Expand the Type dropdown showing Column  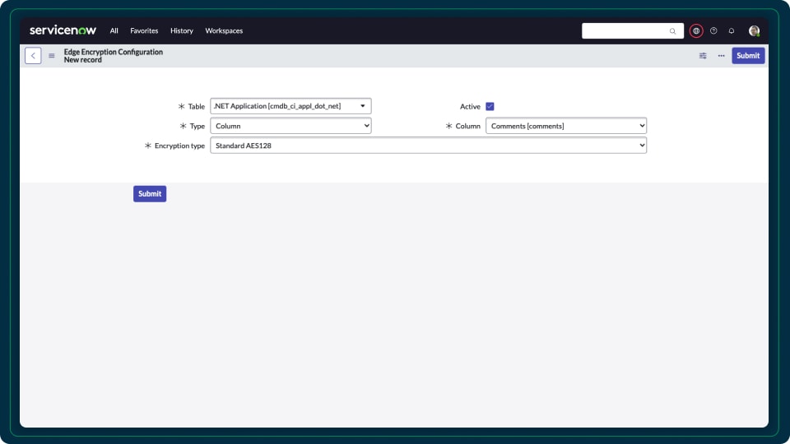pos(290,126)
